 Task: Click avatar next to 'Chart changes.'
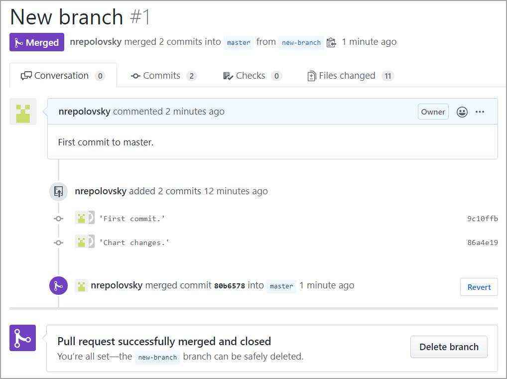coord(81,242)
